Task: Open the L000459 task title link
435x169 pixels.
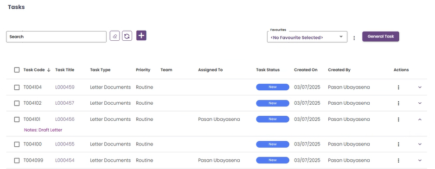Action: pyautogui.click(x=65, y=87)
